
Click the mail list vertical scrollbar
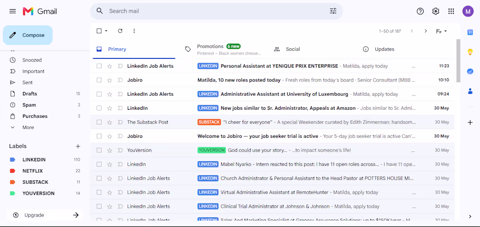coord(458,61)
